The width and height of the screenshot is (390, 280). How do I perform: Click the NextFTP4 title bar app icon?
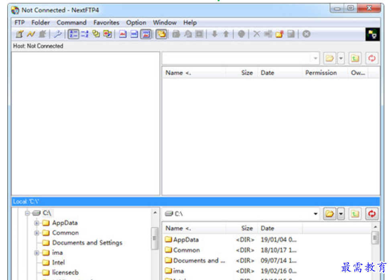tap(15, 10)
